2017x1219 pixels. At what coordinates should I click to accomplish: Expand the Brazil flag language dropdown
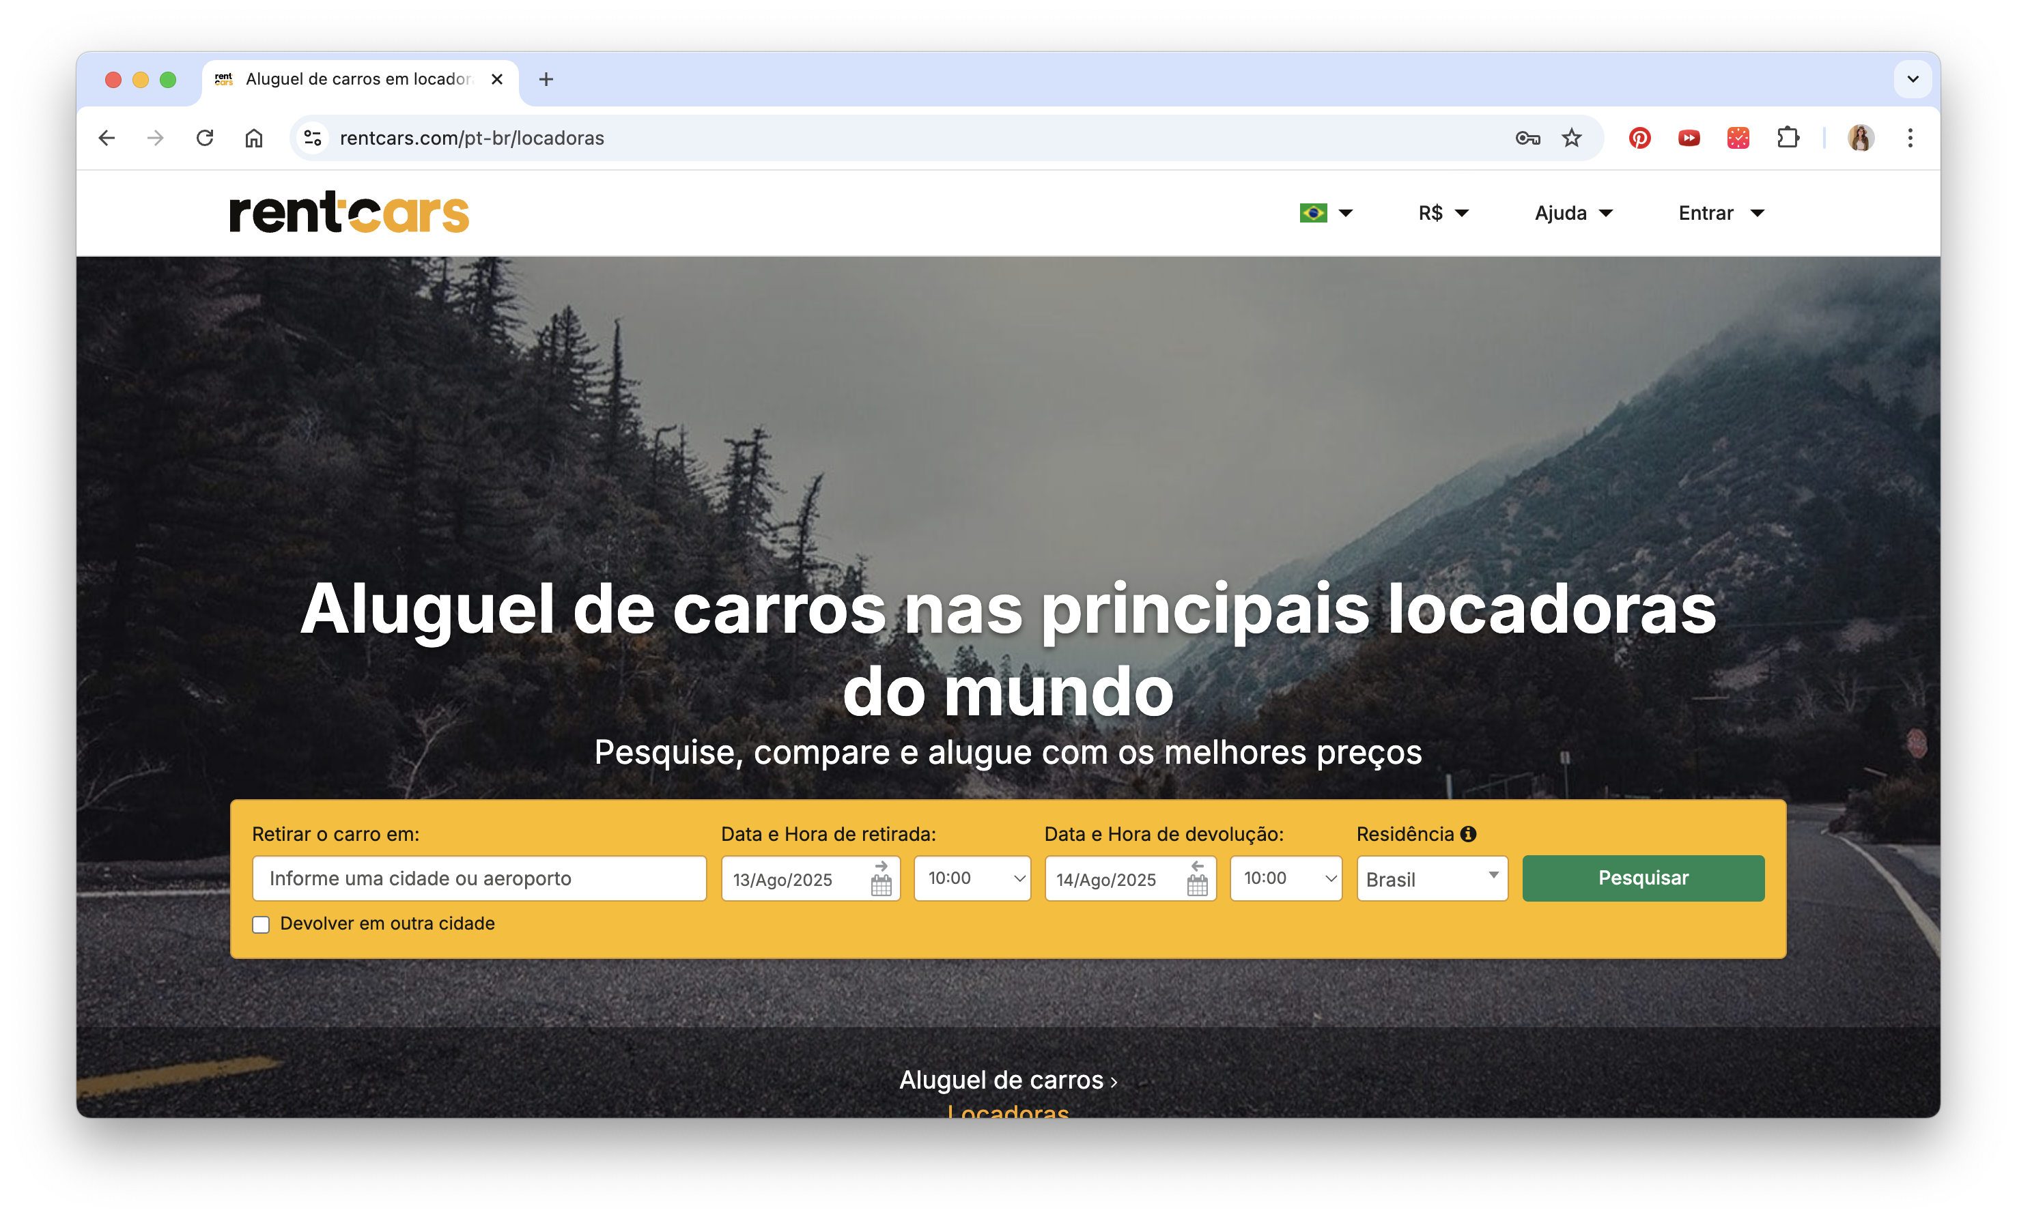coord(1326,214)
